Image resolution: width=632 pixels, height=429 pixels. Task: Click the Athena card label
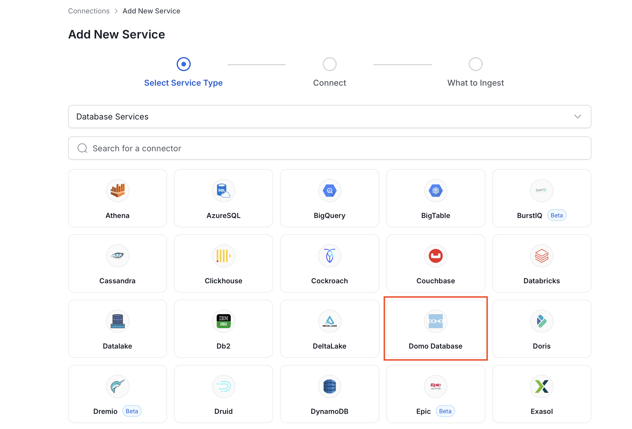pyautogui.click(x=117, y=215)
